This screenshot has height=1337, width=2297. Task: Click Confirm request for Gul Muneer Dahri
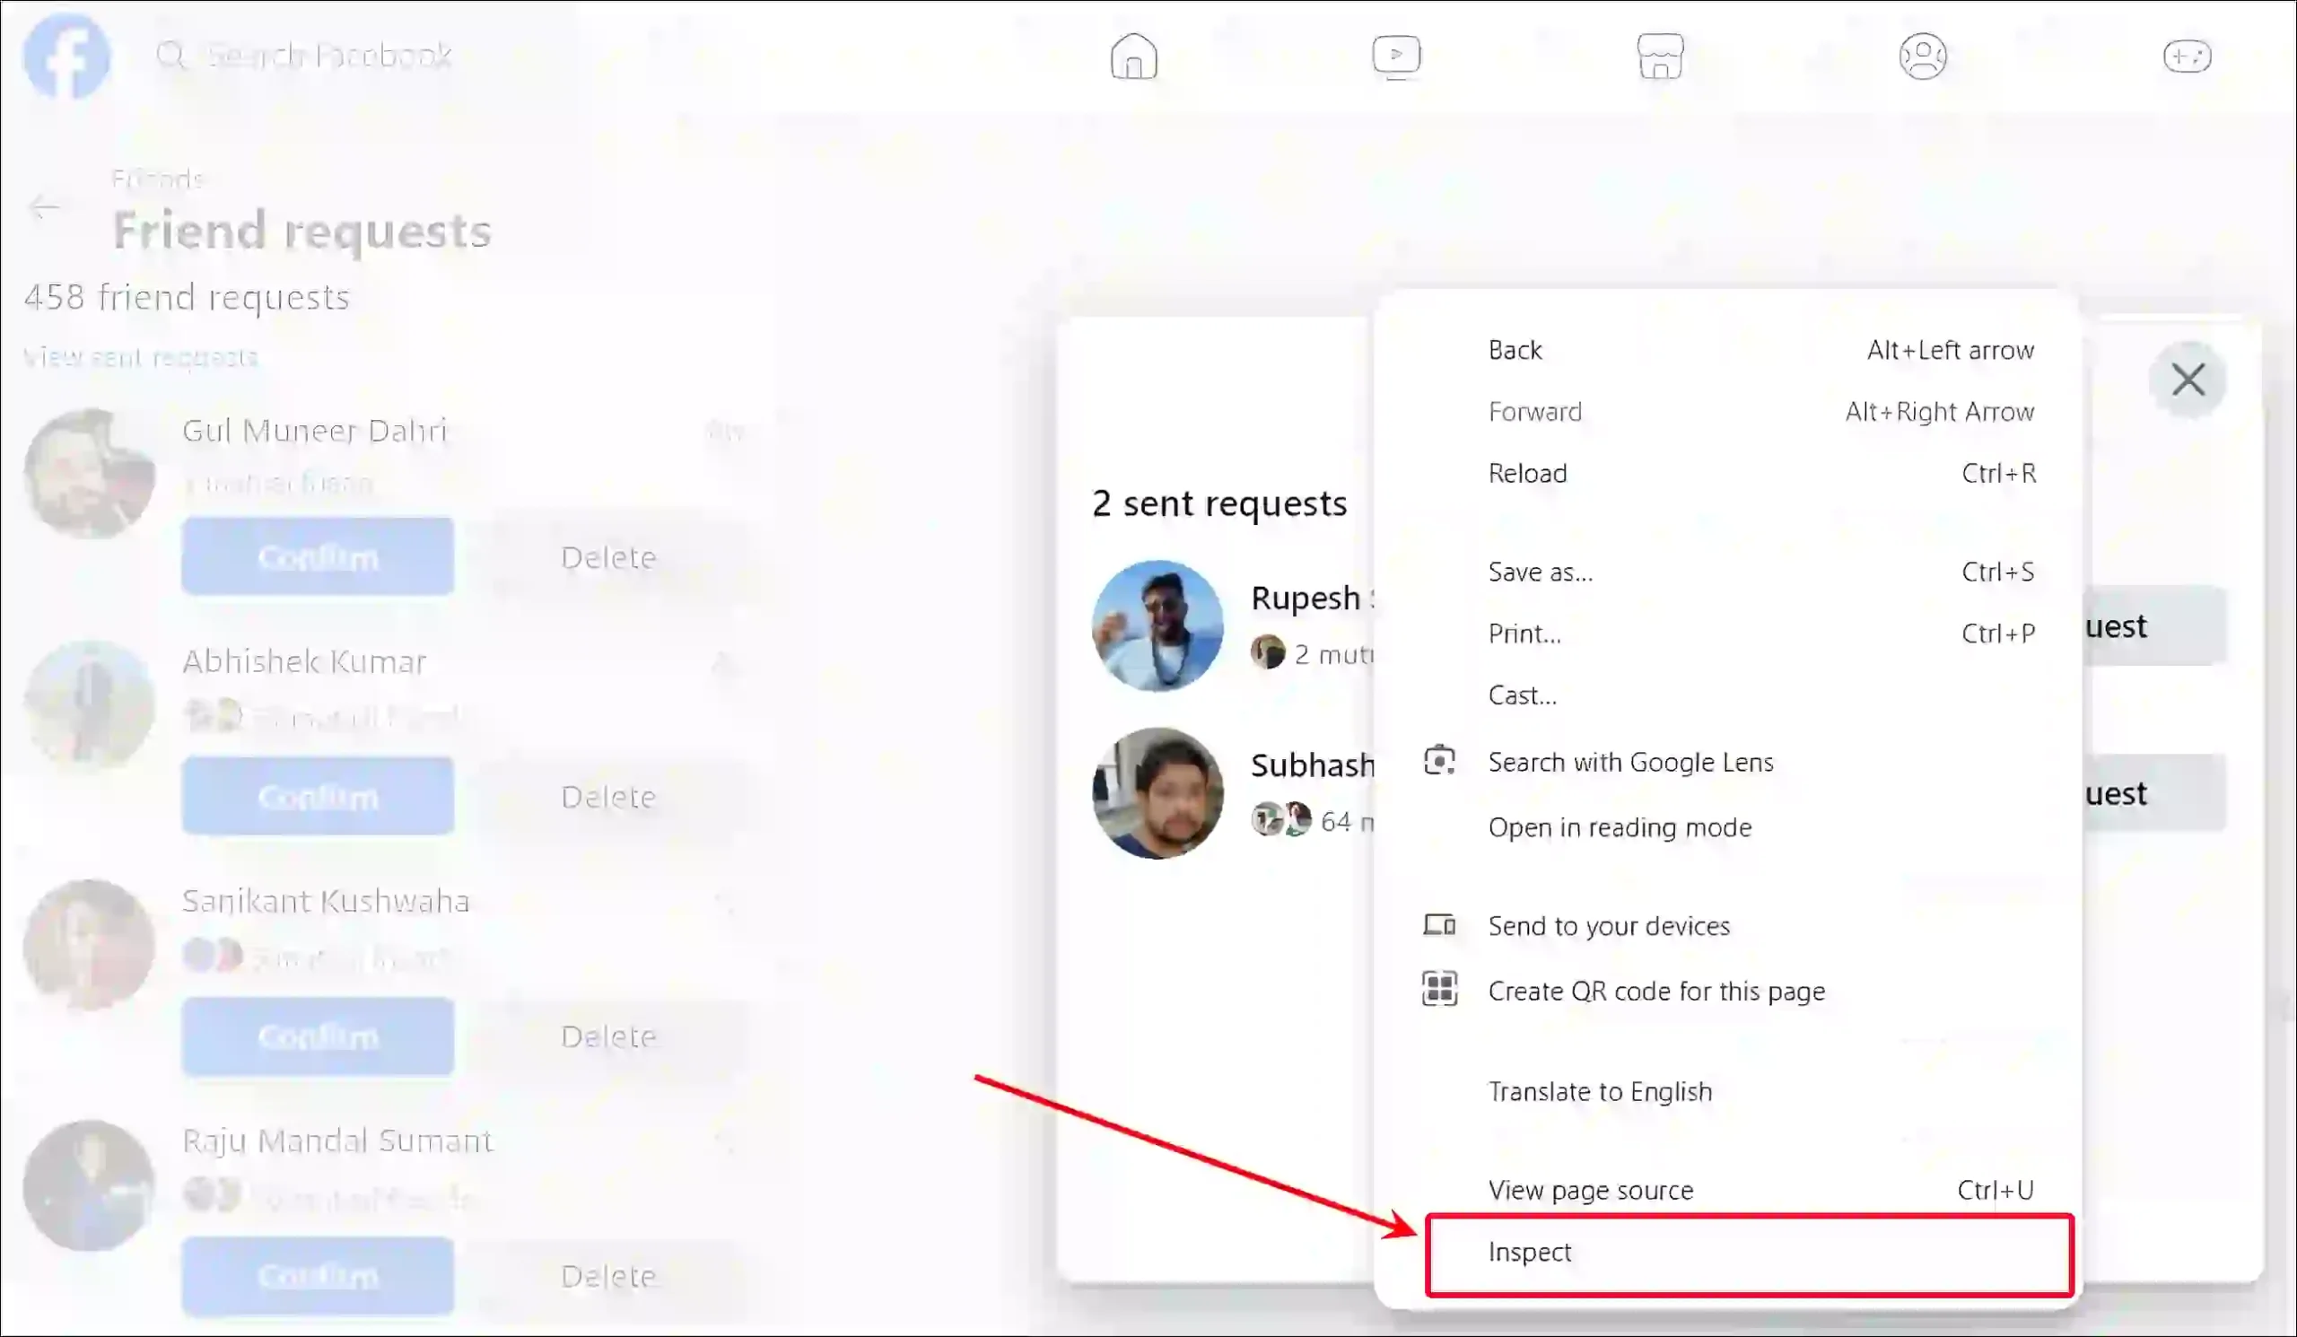click(x=319, y=557)
